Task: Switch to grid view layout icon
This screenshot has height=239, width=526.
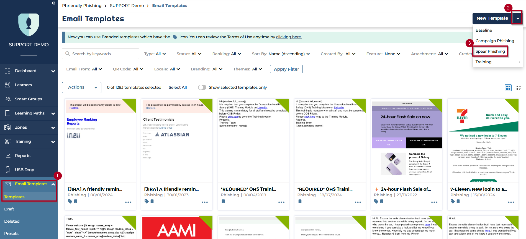Action: 508,88
